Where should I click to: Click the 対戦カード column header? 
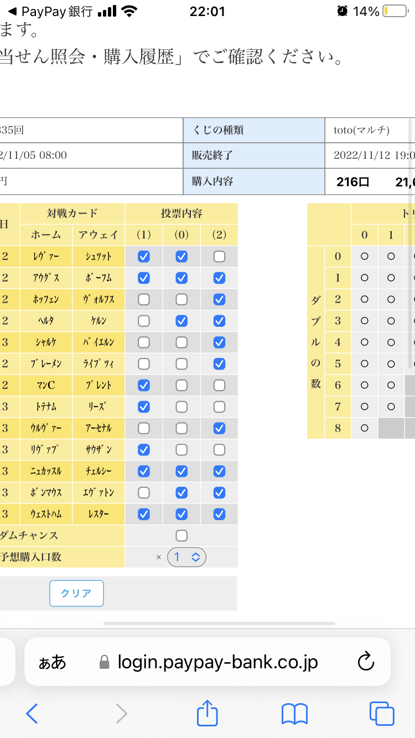pos(72,213)
